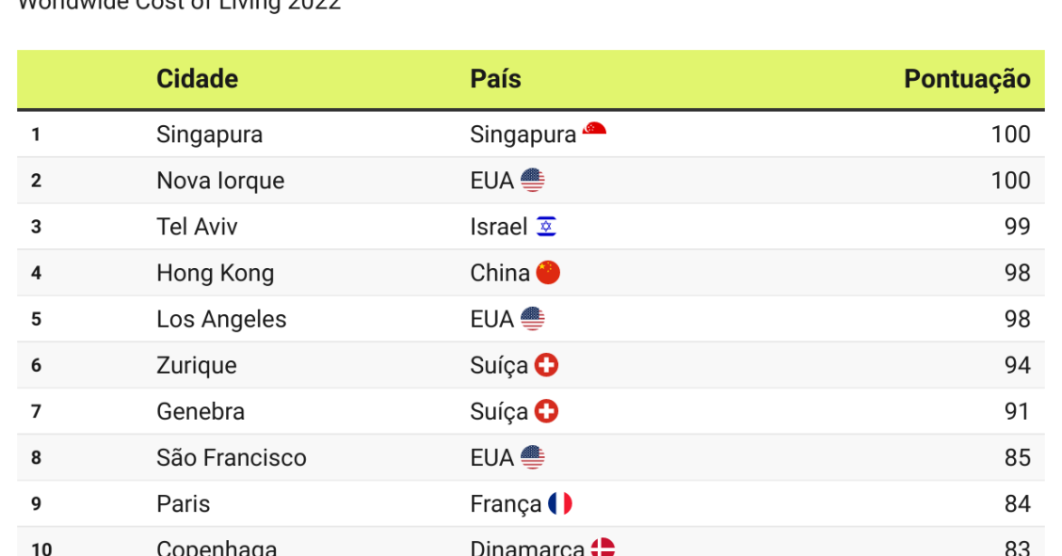
Task: Click the USA flag in São Francisco row
Action: point(532,457)
